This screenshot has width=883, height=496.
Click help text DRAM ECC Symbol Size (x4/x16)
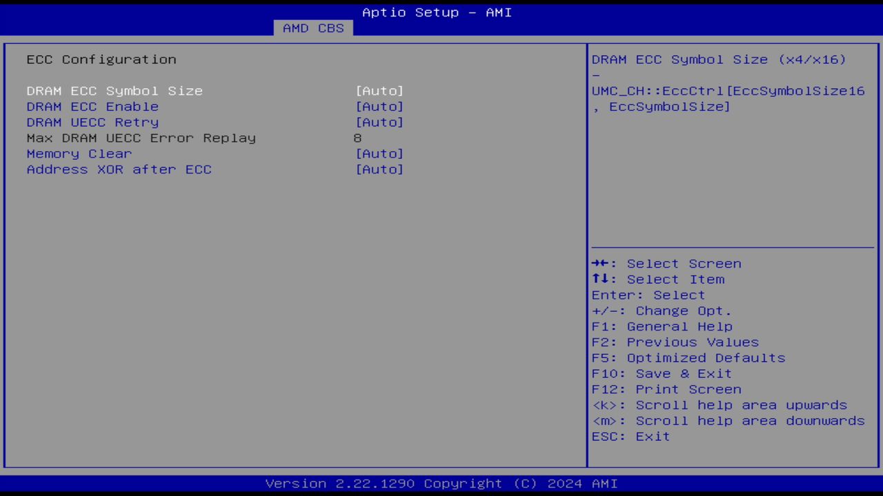719,59
